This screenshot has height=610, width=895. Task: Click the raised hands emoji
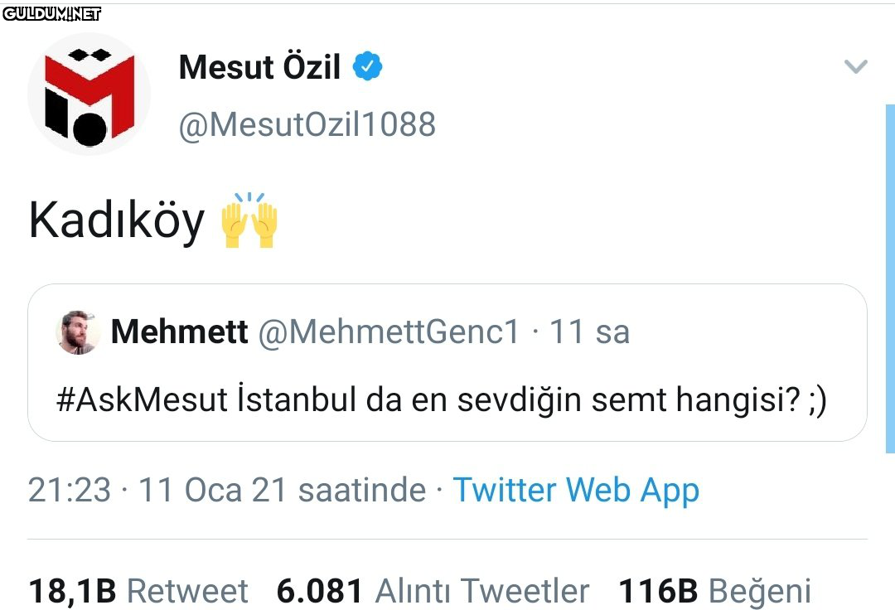click(x=249, y=220)
